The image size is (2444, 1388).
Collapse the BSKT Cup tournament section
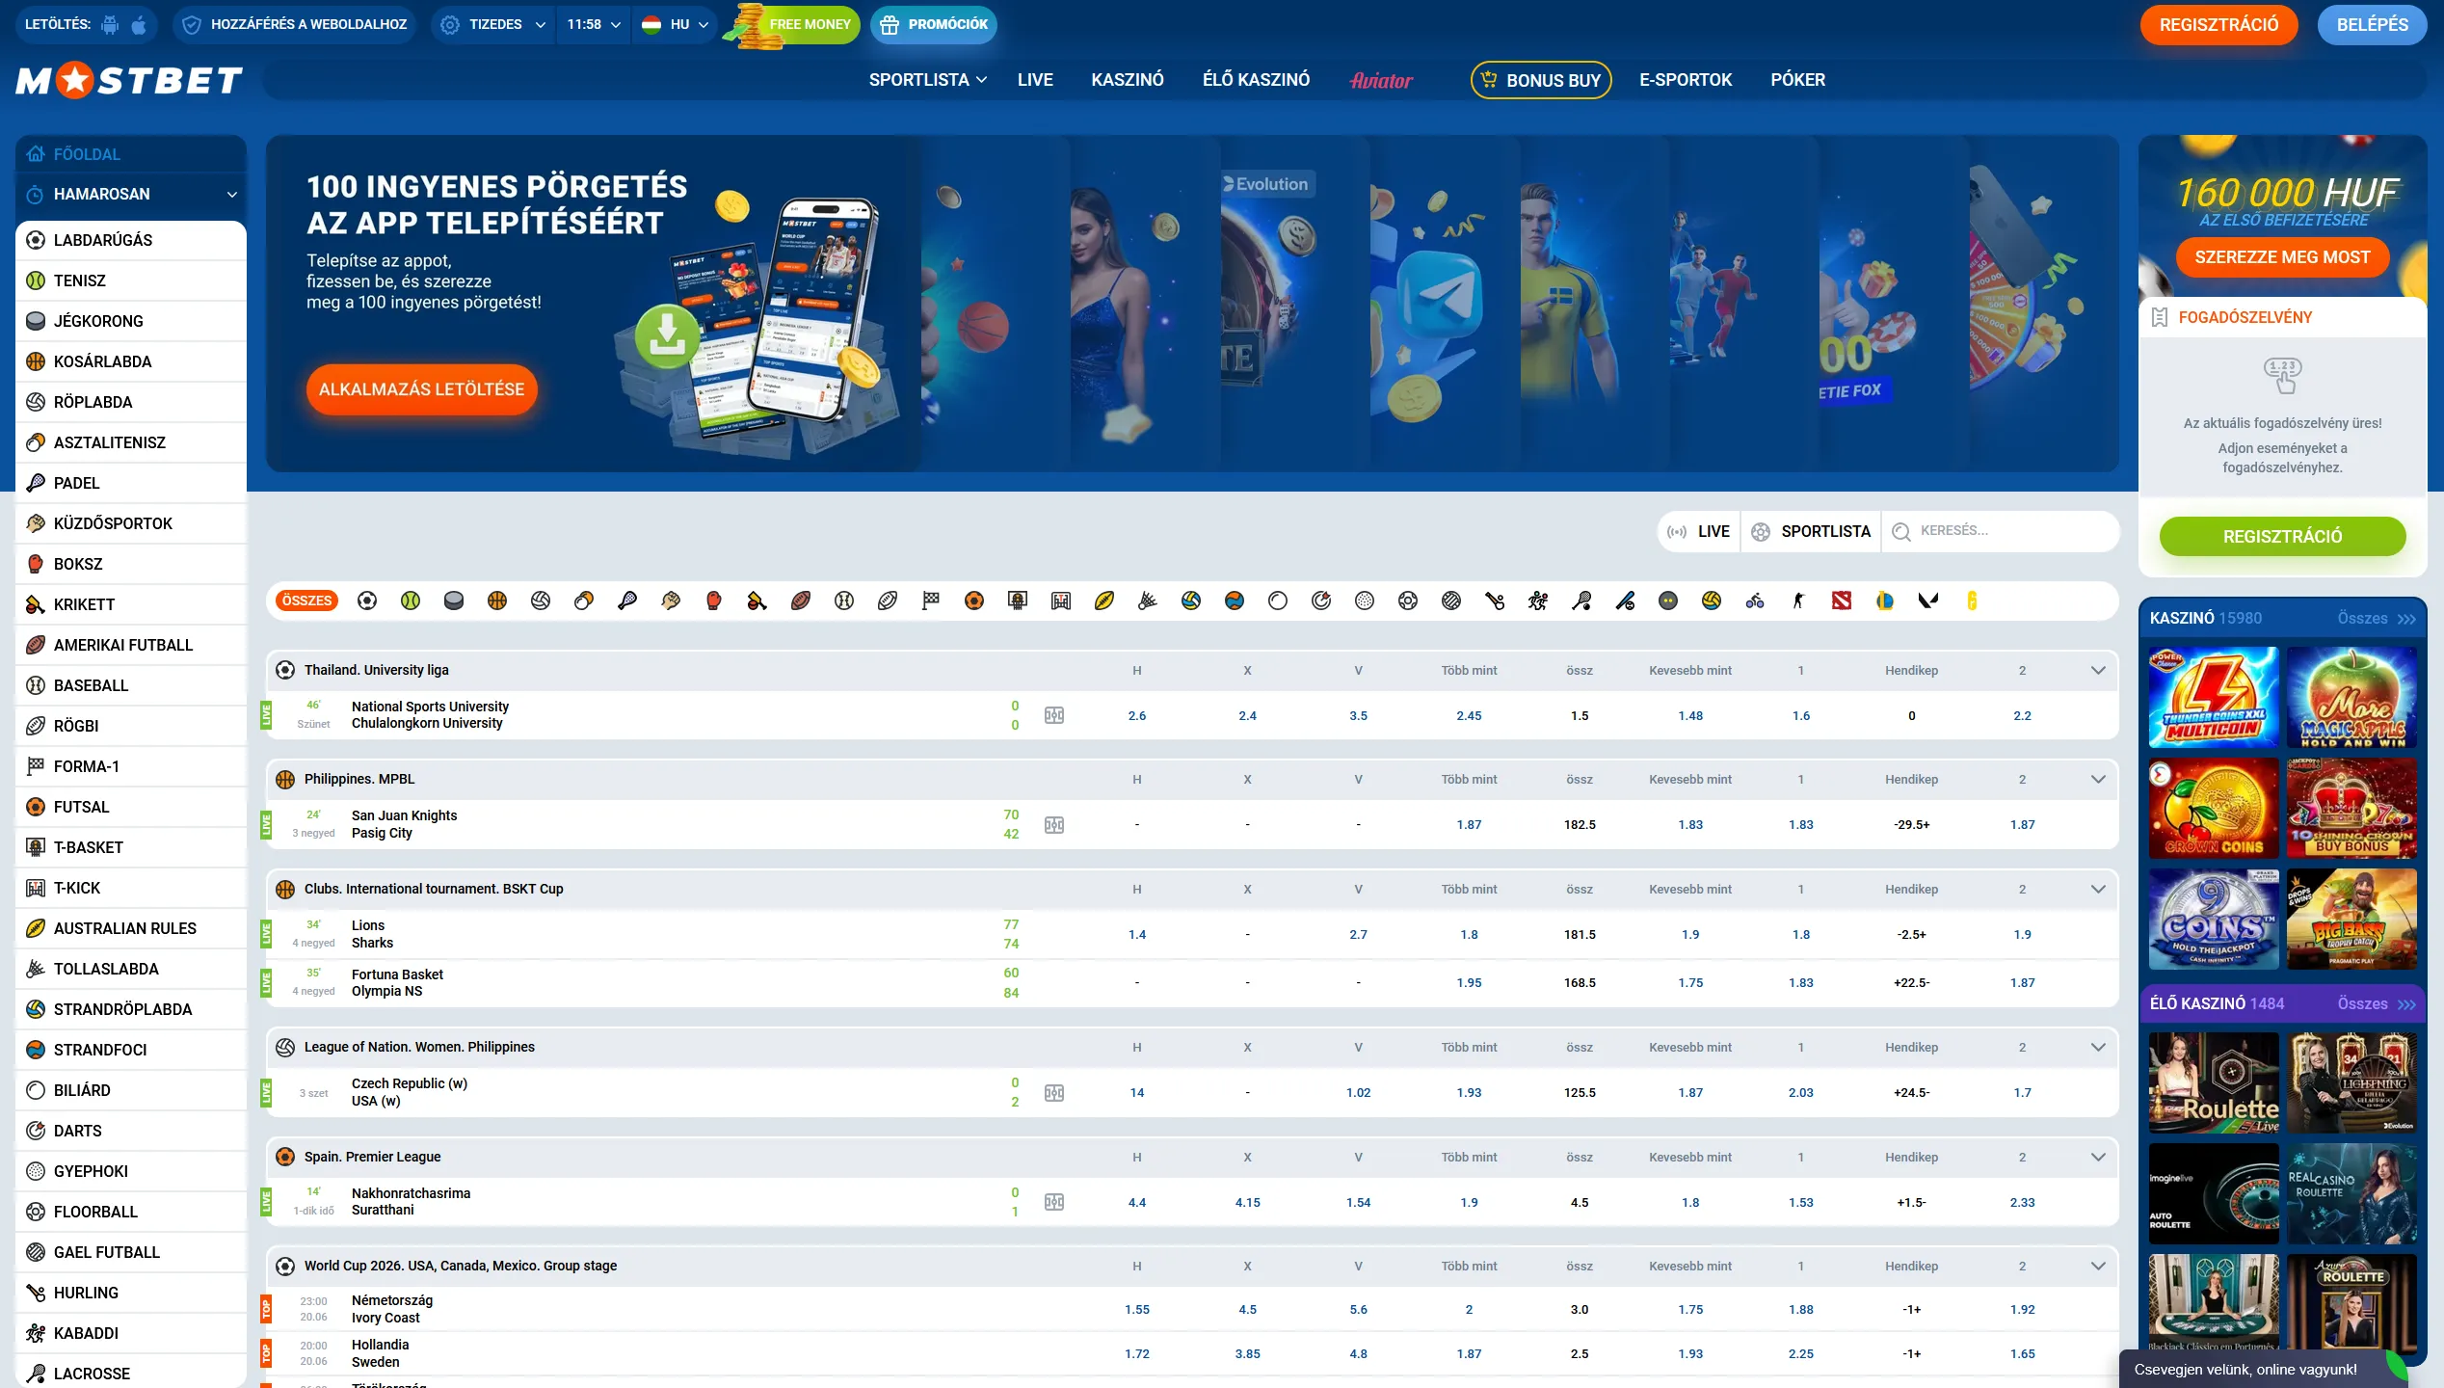[2098, 889]
